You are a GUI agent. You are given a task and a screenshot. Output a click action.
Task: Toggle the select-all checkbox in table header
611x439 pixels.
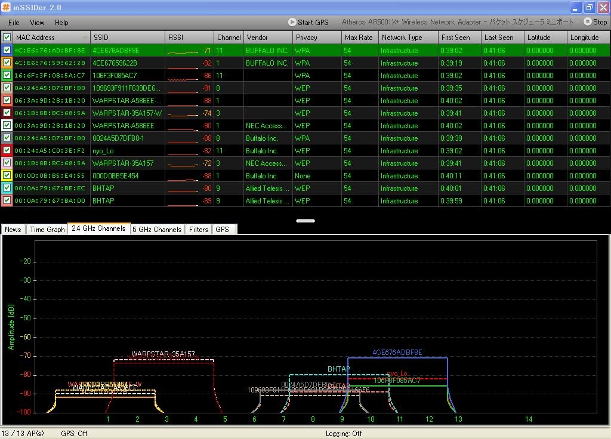7,38
